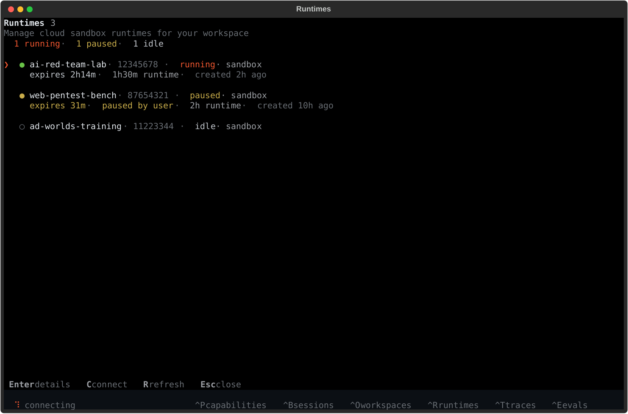Connect to the selected runtime
The width and height of the screenshot is (628, 414).
(107, 384)
